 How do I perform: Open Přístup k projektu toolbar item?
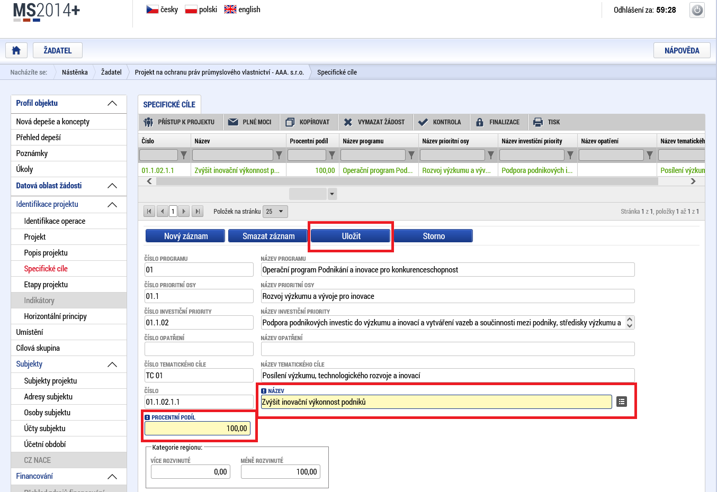pos(180,122)
